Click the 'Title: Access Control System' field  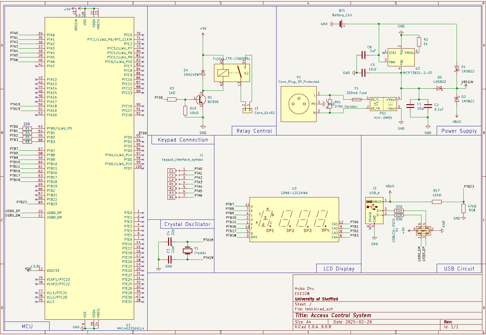coord(333,315)
